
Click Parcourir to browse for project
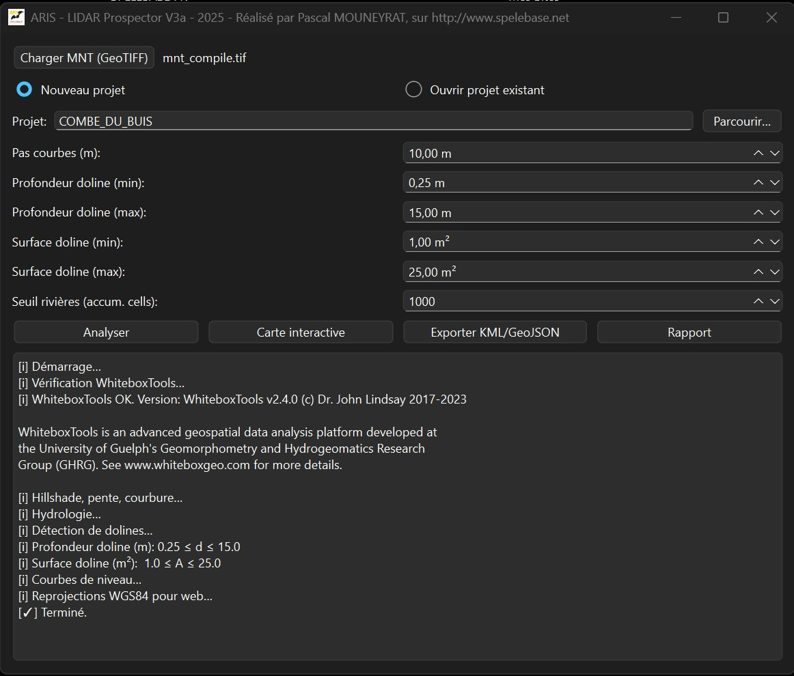[741, 122]
